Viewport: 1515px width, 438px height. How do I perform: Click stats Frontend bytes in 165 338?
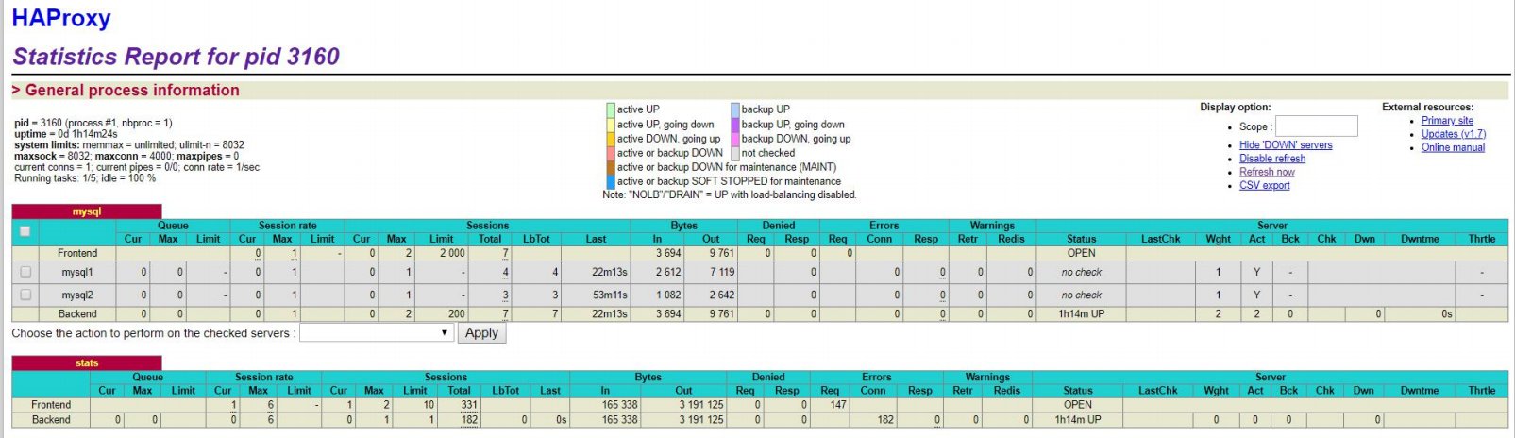pyautogui.click(x=620, y=404)
